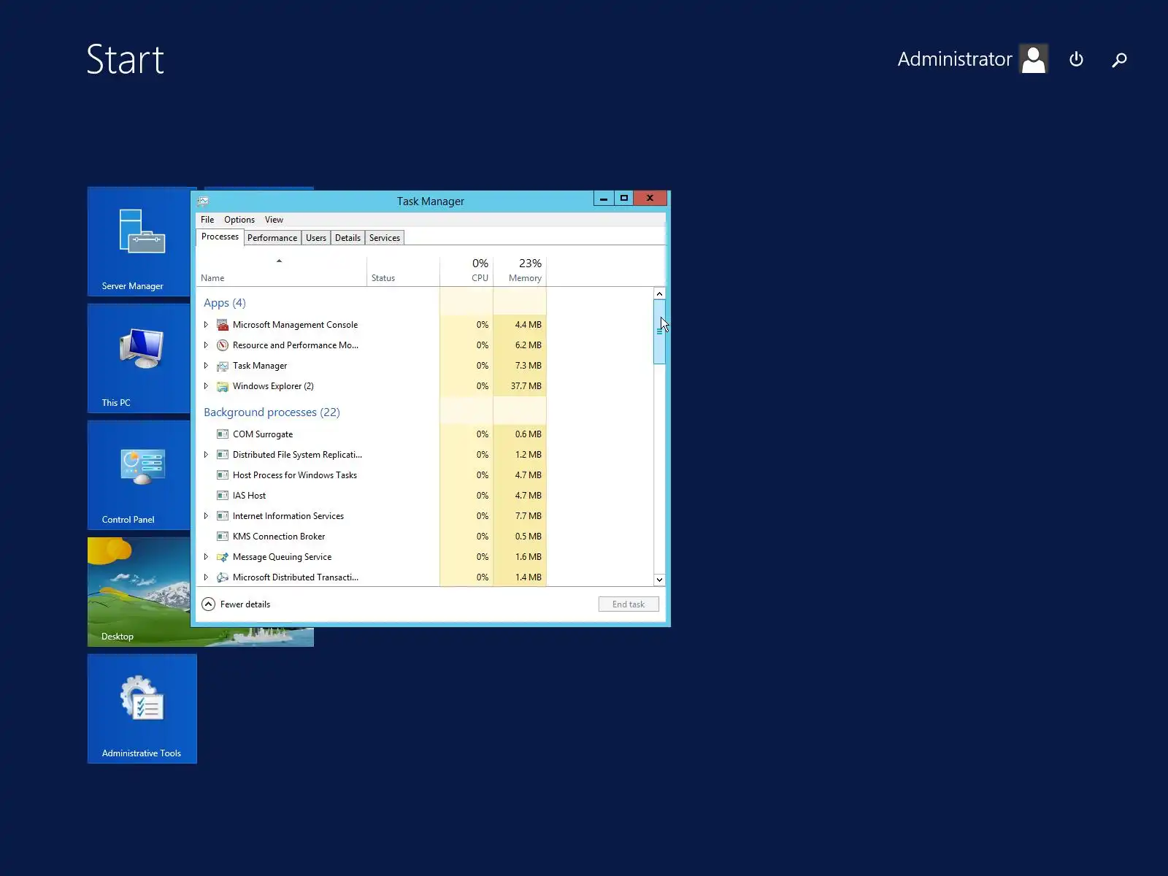The image size is (1168, 876).
Task: Click the Internet Information Services icon
Action: pos(223,516)
